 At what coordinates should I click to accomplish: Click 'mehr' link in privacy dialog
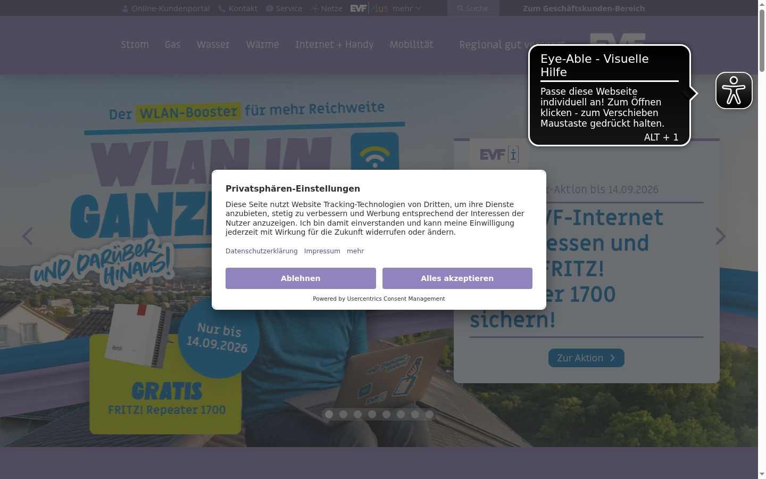pyautogui.click(x=355, y=251)
